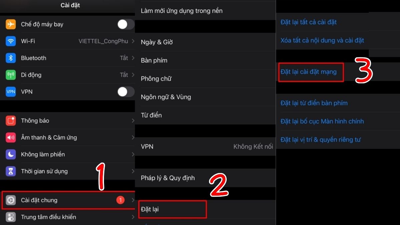Open Ngày & Giờ settings

pos(205,42)
